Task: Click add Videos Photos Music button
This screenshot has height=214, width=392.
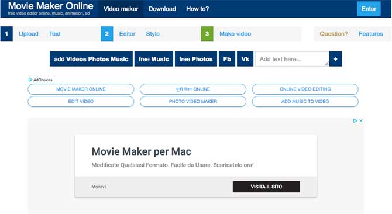Action: (91, 59)
